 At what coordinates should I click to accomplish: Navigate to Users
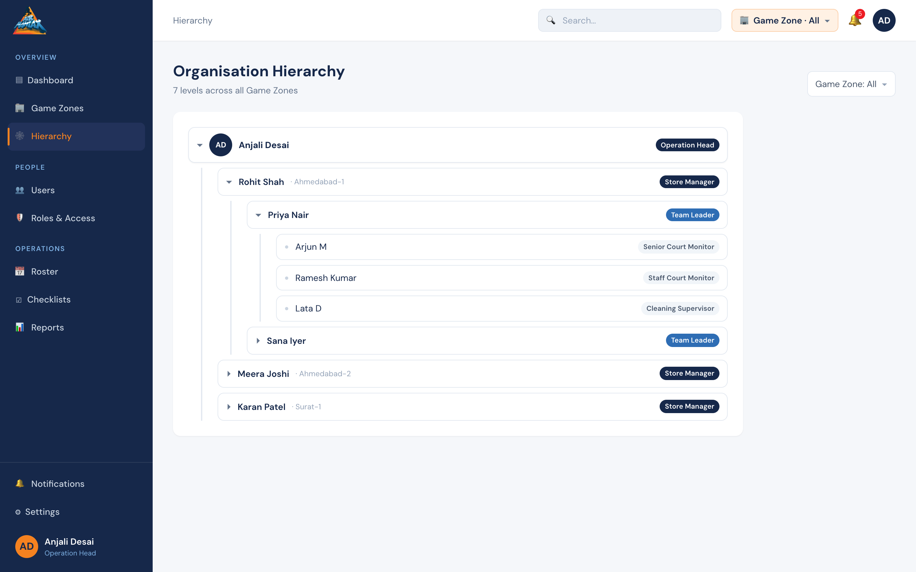(x=76, y=190)
